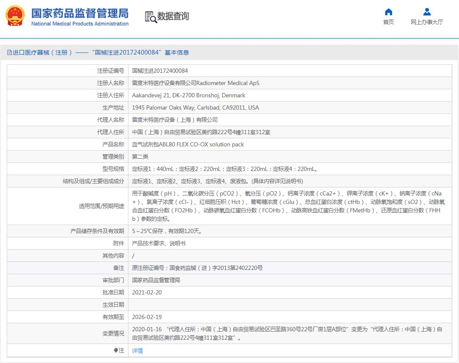Viewport: 459px width, 363px height.
Task: Click the 适用范围/预期用途 label
Action: click(x=101, y=206)
